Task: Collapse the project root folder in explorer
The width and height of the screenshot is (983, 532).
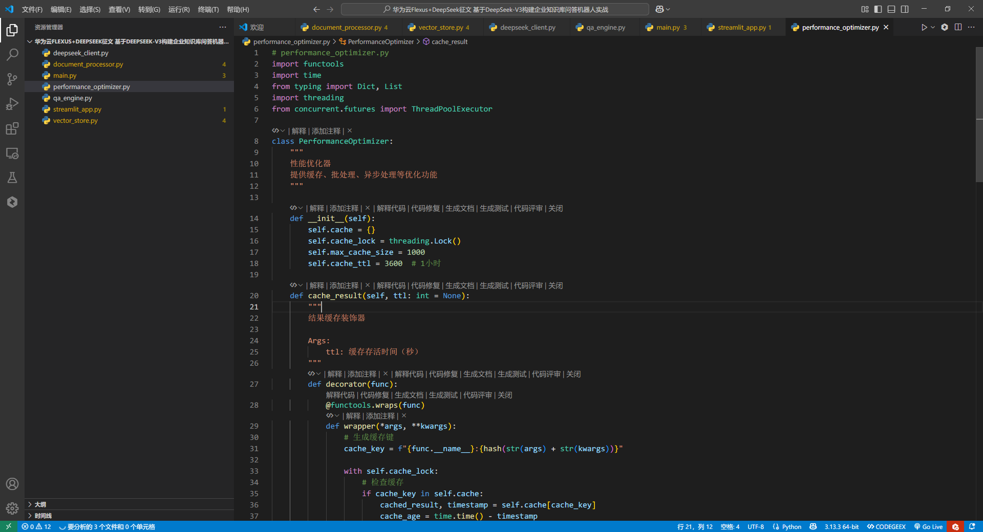Action: [130, 41]
